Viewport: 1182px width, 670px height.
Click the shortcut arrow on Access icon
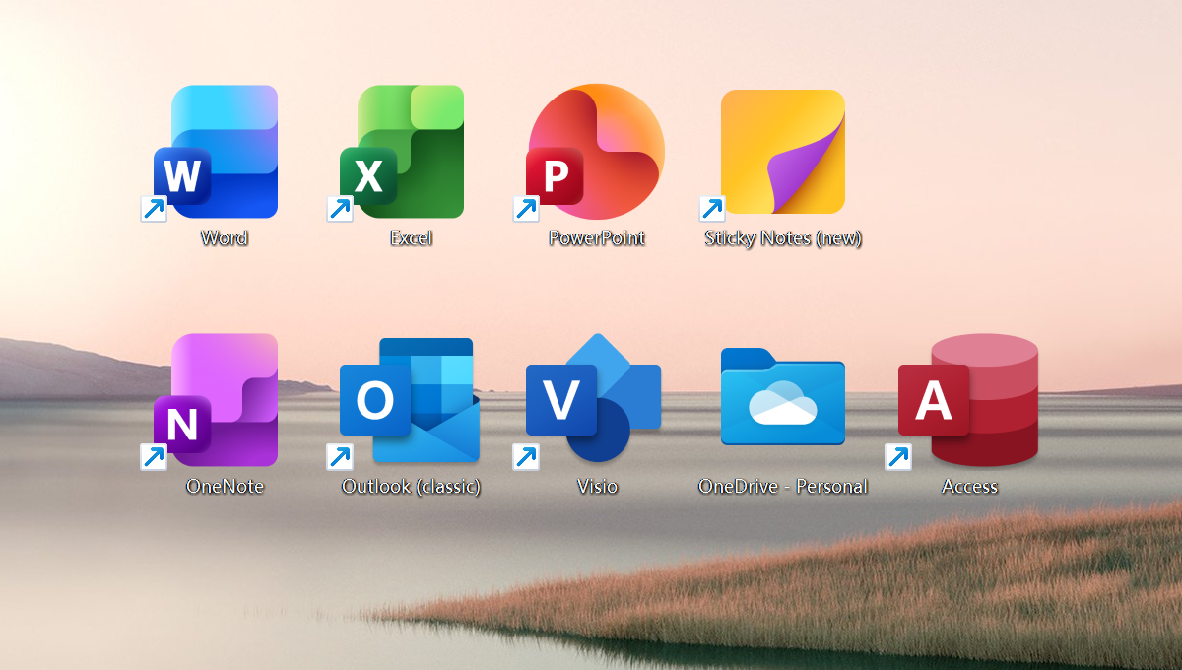(897, 457)
